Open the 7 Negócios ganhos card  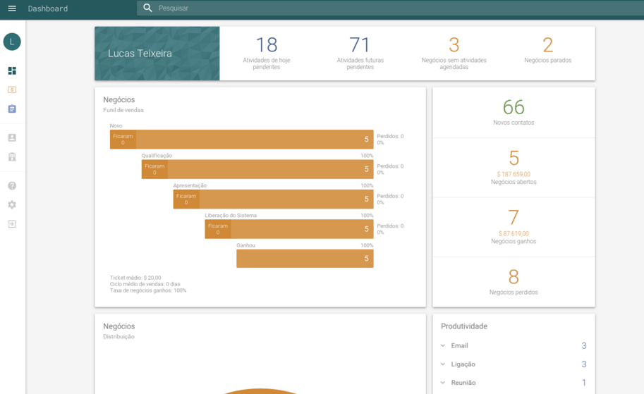[x=514, y=227]
